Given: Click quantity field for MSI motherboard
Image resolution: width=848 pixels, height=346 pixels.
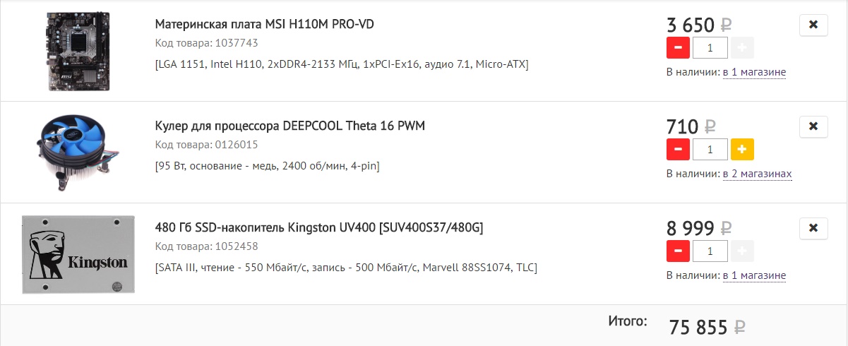Looking at the screenshot, I should (x=710, y=48).
